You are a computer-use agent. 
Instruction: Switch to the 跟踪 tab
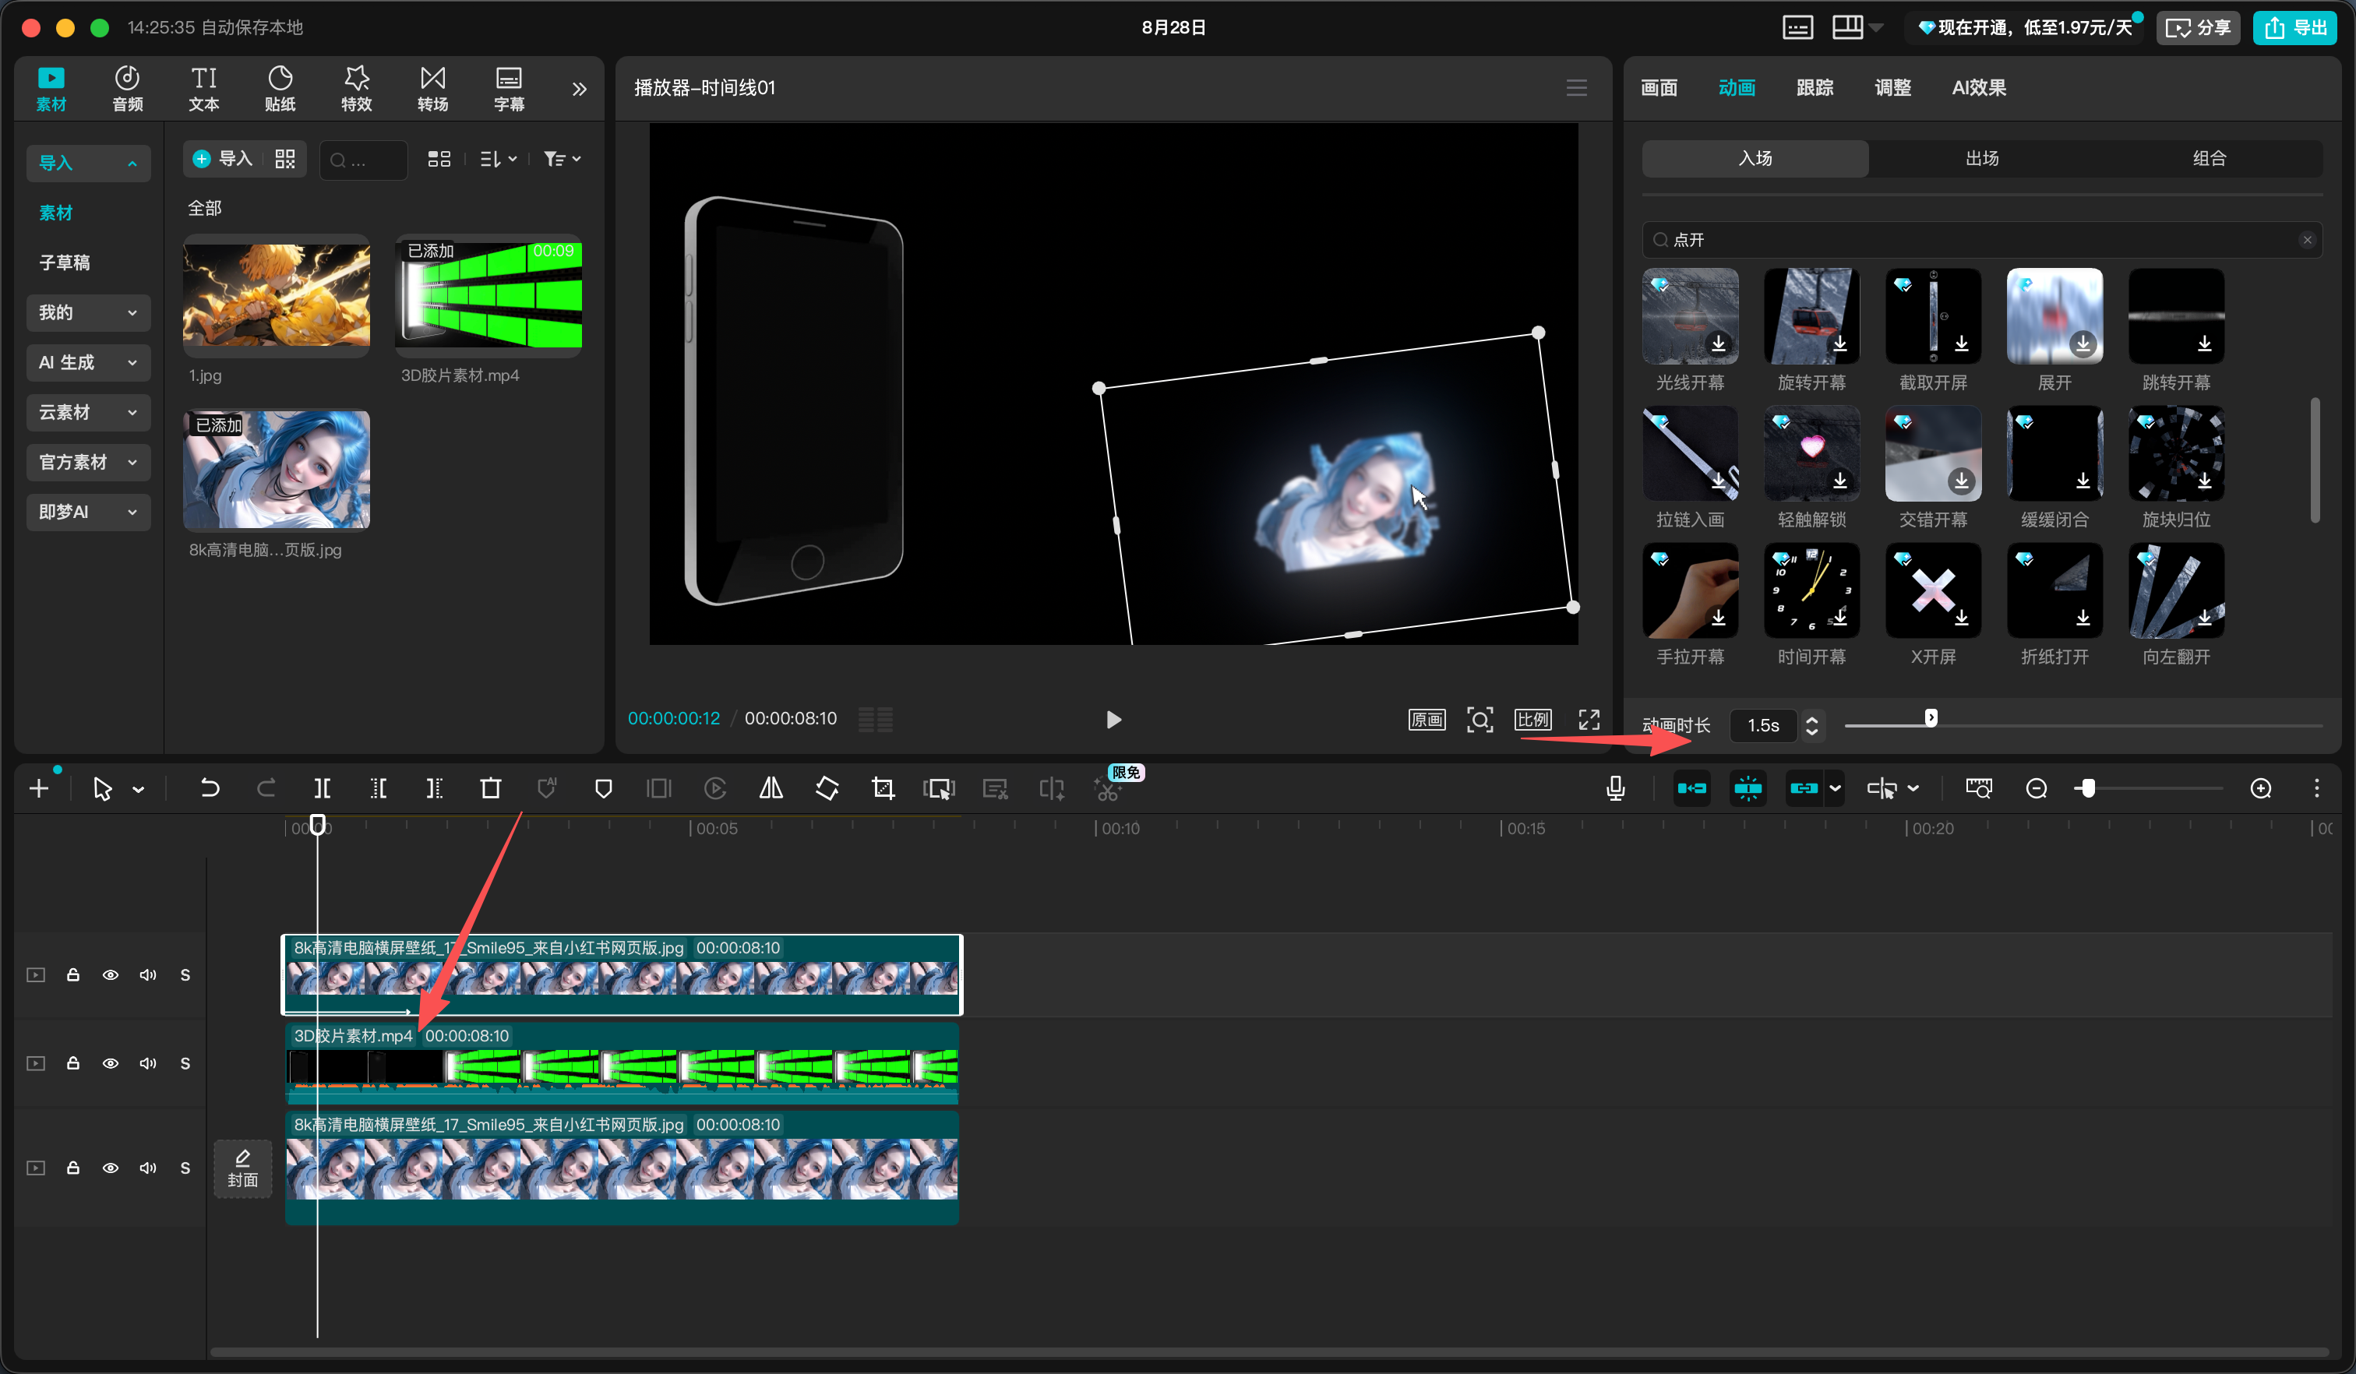[x=1815, y=88]
